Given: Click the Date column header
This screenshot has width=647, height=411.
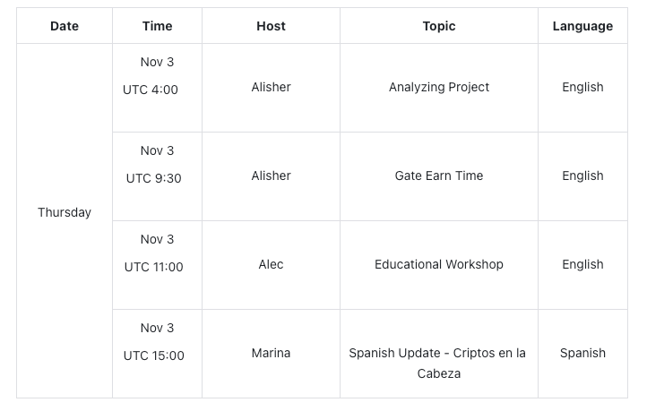Looking at the screenshot, I should 65,26.
